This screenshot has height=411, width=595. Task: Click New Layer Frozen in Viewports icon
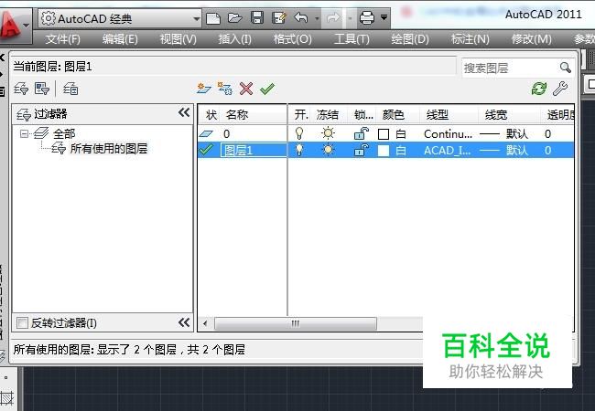coord(224,89)
